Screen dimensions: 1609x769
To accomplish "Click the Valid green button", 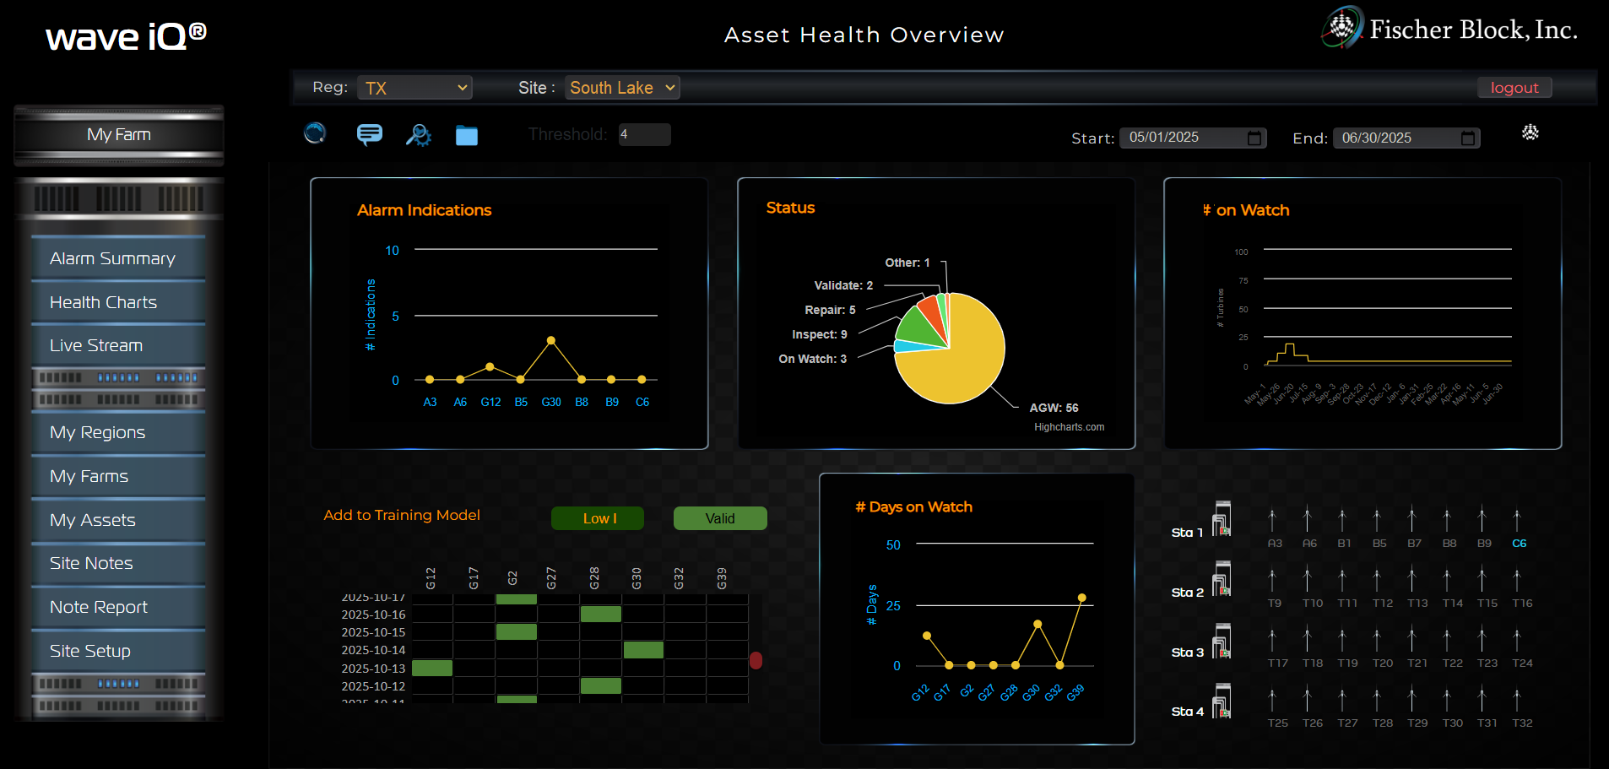I will point(720,518).
